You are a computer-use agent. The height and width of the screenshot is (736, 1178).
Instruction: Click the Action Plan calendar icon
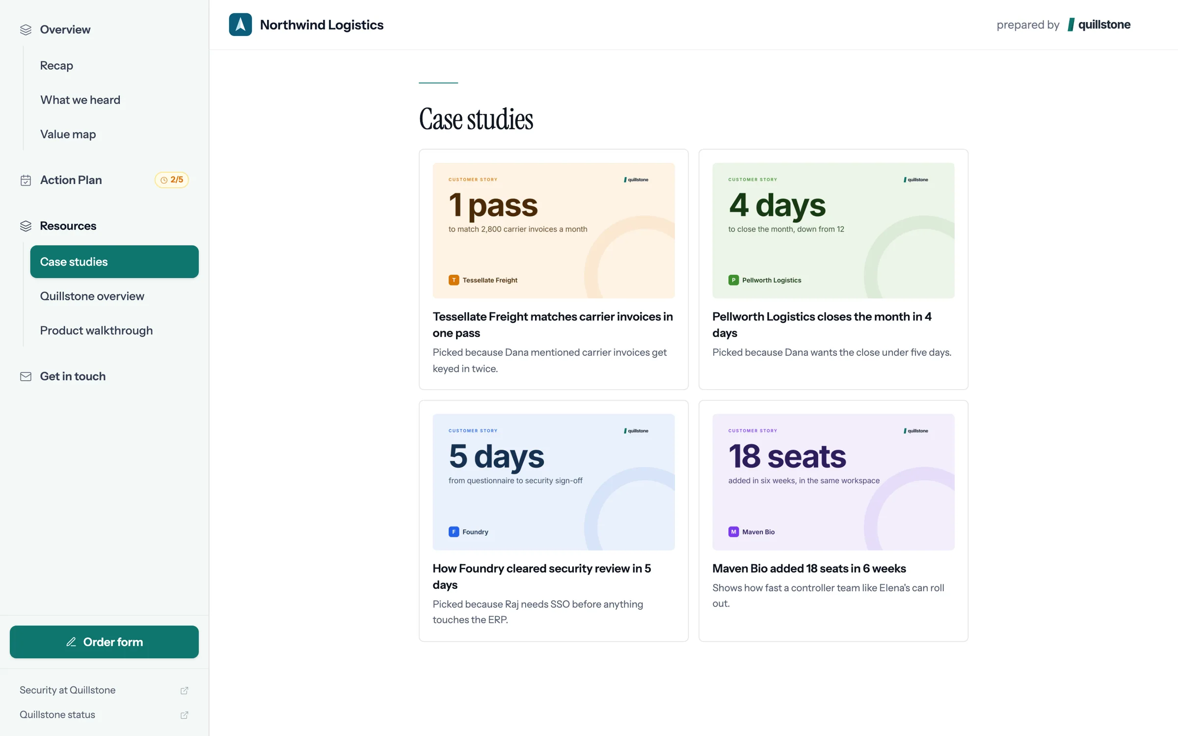[26, 180]
